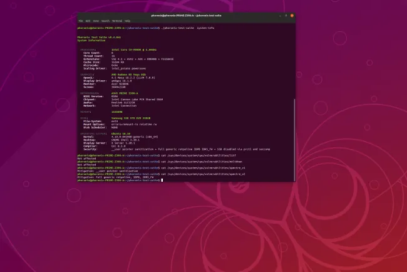The height and width of the screenshot is (272, 407).
Task: Click the 'Network:' label
Action: click(90, 106)
